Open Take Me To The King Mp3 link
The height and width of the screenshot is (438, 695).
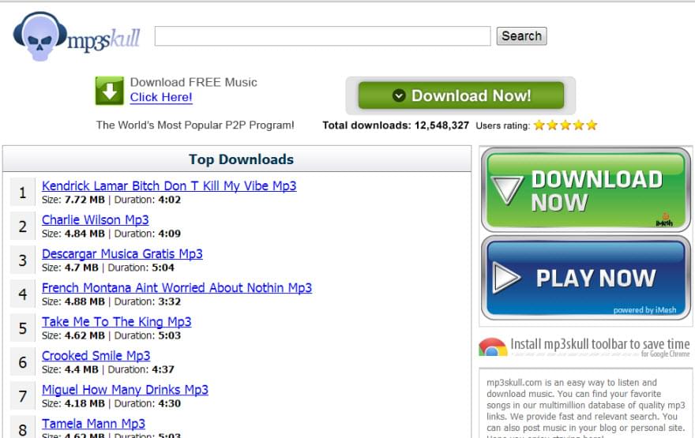click(117, 322)
